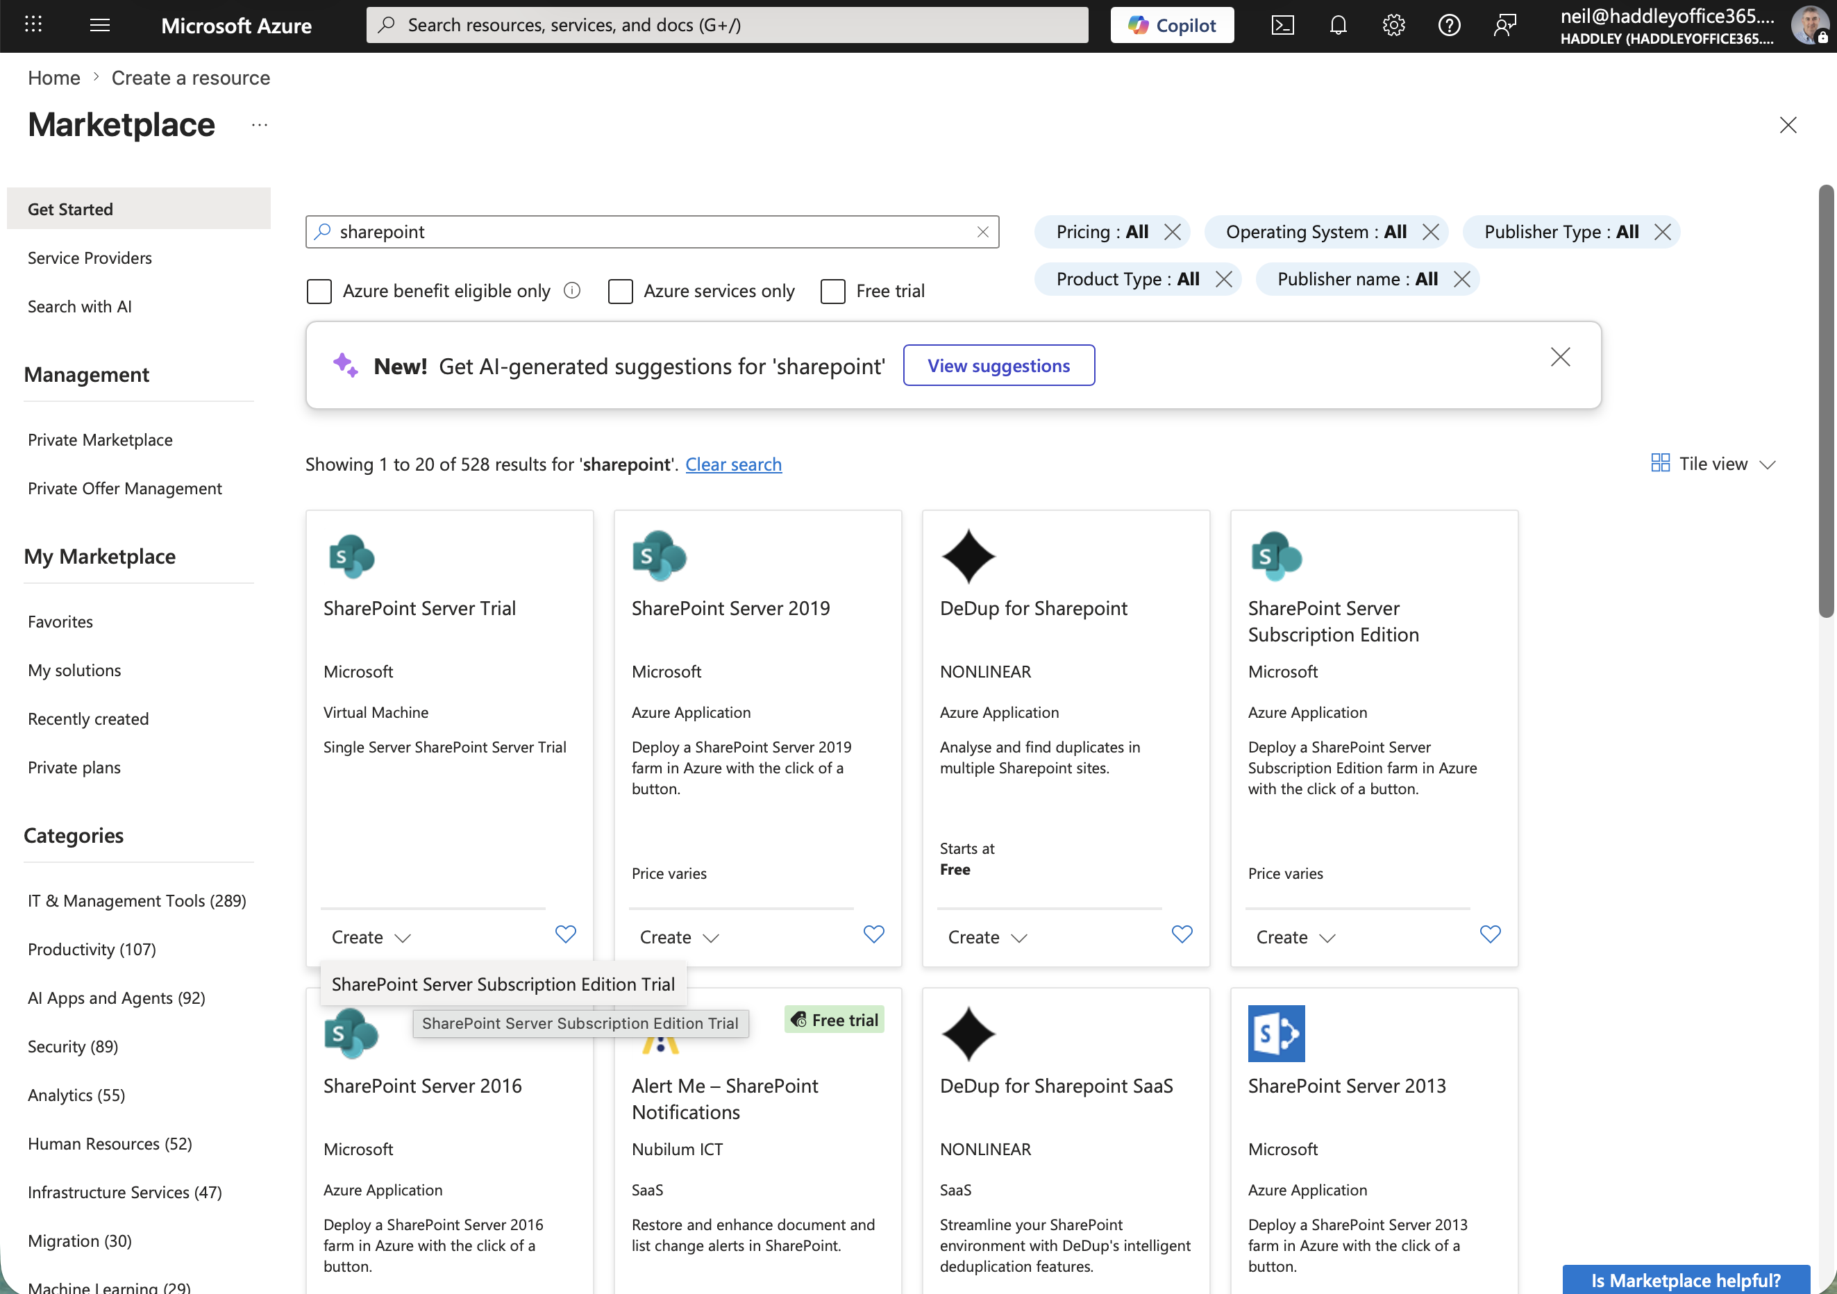Dismiss the AI suggestions banner

tap(1560, 357)
